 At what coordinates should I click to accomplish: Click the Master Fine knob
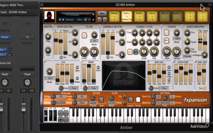click(48, 50)
